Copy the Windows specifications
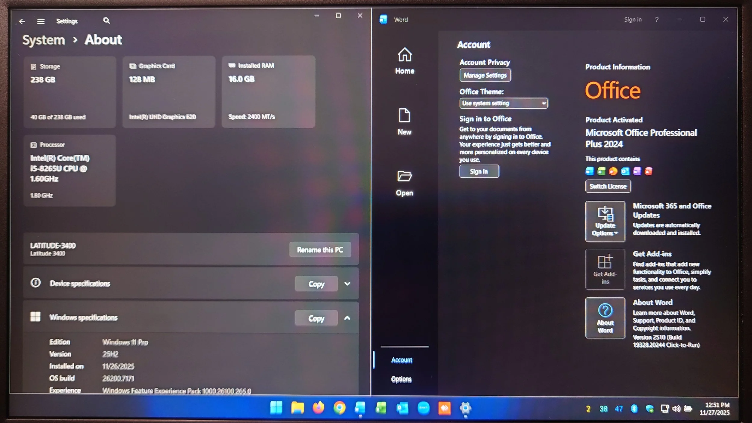 pyautogui.click(x=316, y=318)
